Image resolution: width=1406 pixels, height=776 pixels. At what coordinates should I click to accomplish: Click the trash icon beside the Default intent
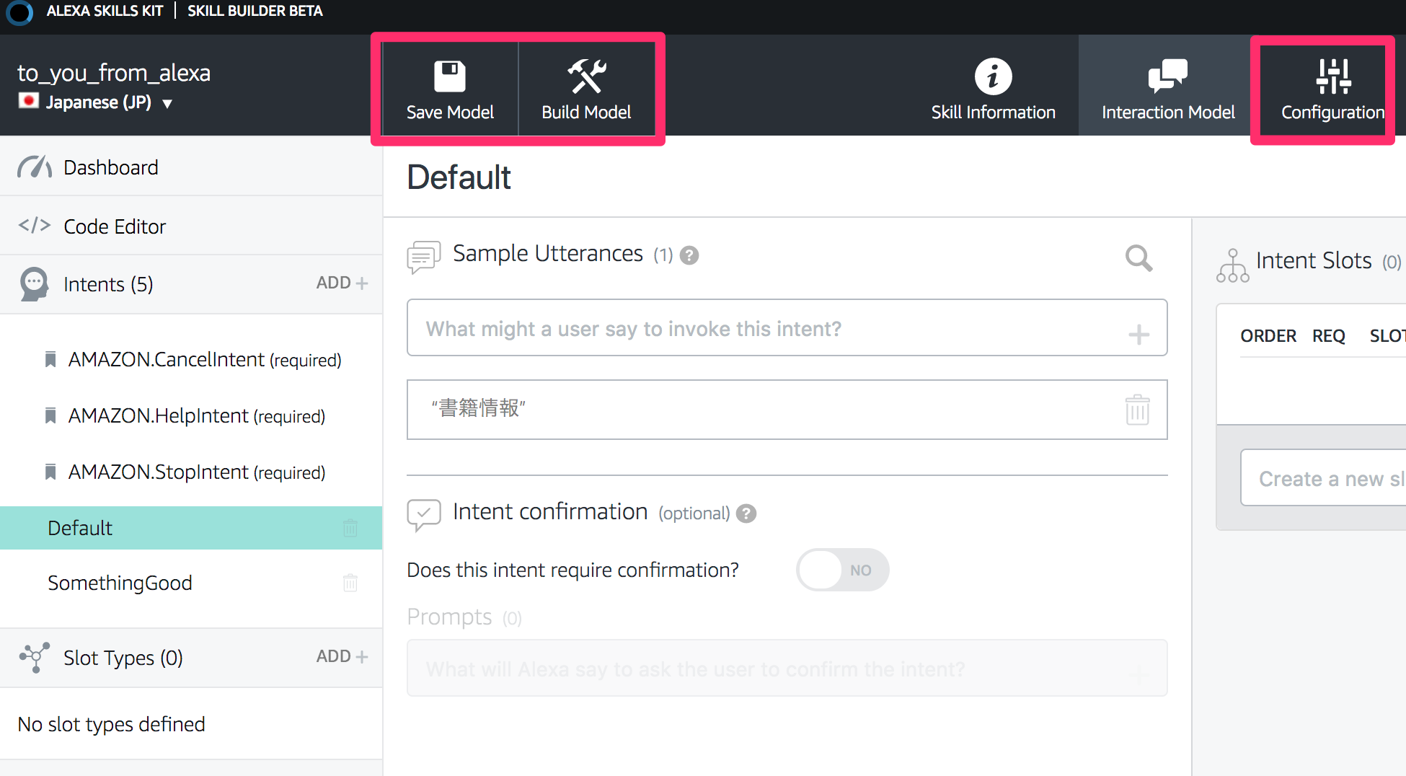coord(350,528)
